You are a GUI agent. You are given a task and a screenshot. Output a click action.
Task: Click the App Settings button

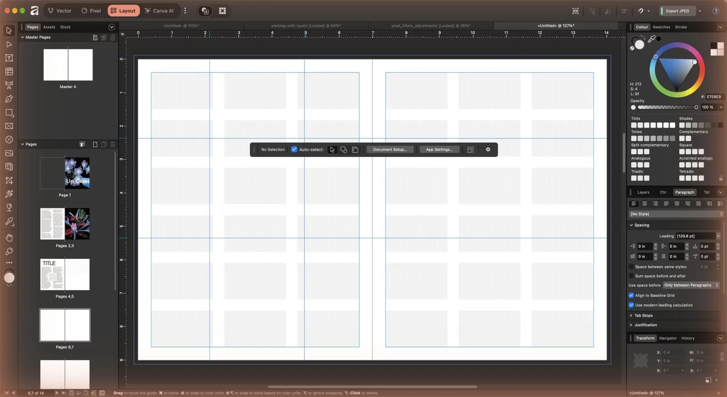[x=439, y=149]
